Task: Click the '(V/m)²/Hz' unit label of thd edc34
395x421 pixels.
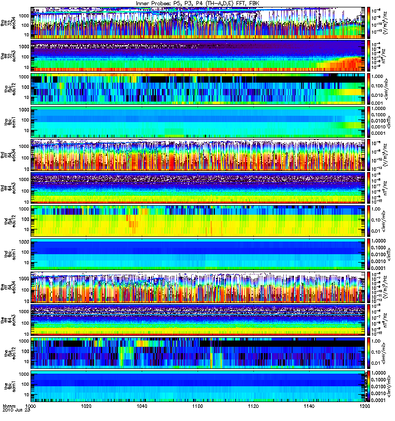Action: coord(386,155)
